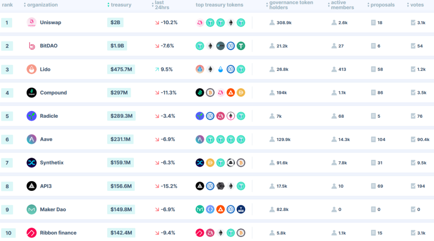Click the API3 logo icon

pyautogui.click(x=31, y=186)
